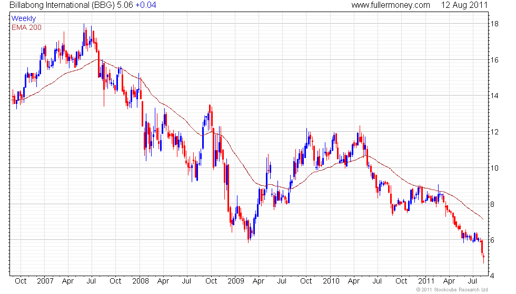This screenshot has width=516, height=294.
Task: Click the 12 price axis label
Action: 494,132
